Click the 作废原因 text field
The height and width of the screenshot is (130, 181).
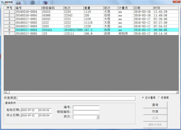(76, 98)
